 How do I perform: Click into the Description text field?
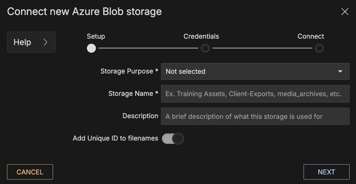click(x=255, y=116)
